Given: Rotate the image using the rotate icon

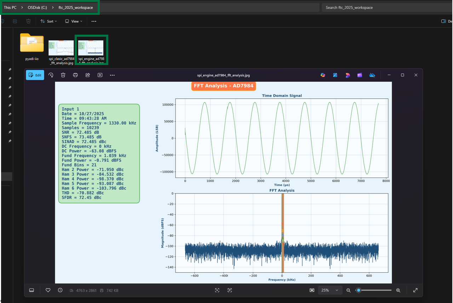Looking at the screenshot, I should [51, 75].
